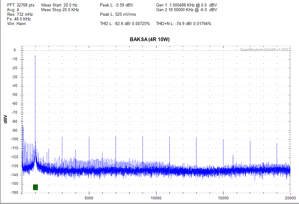Click the 'Fs: 48.0 KHz' sample rate text
This screenshot has width=299, height=204.
[19, 19]
